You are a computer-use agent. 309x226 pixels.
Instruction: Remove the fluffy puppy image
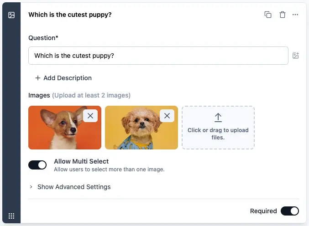click(167, 116)
